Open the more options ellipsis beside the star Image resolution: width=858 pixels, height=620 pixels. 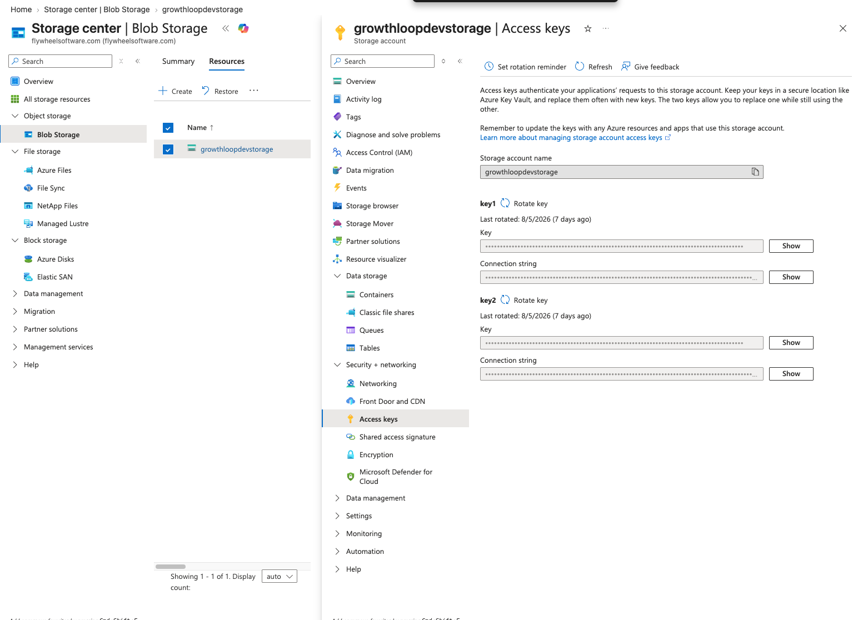(606, 28)
